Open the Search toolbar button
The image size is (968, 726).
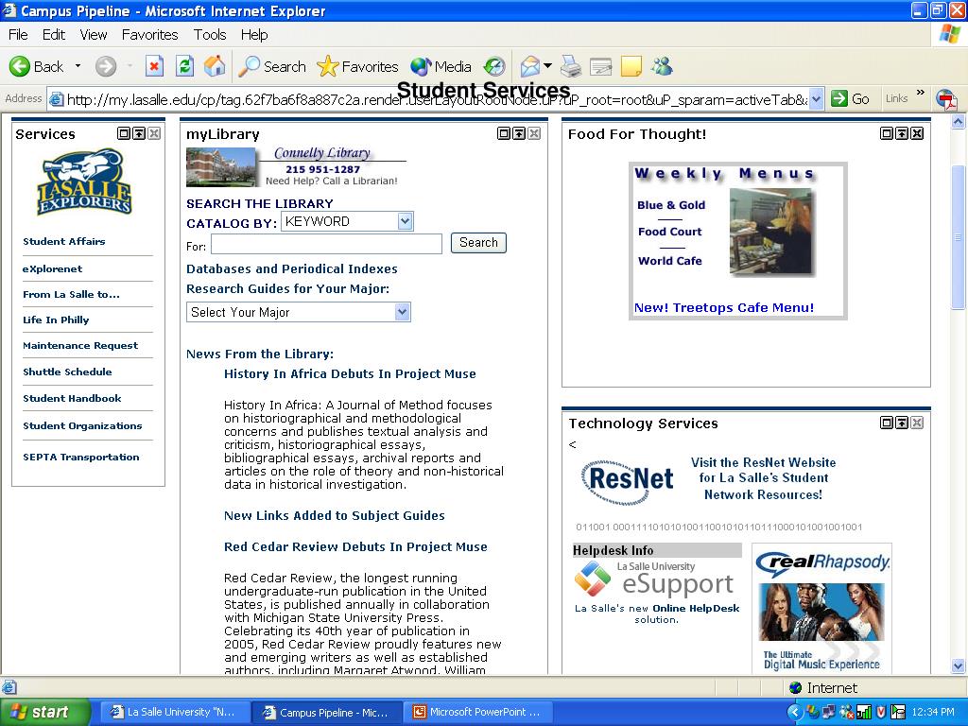point(272,66)
